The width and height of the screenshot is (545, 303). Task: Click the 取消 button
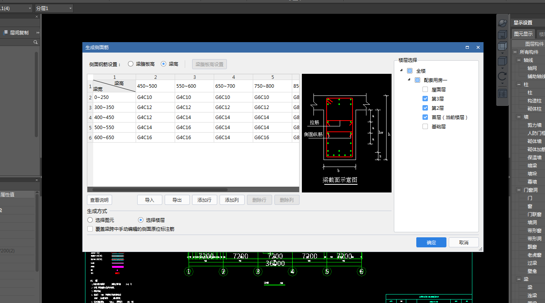(464, 242)
